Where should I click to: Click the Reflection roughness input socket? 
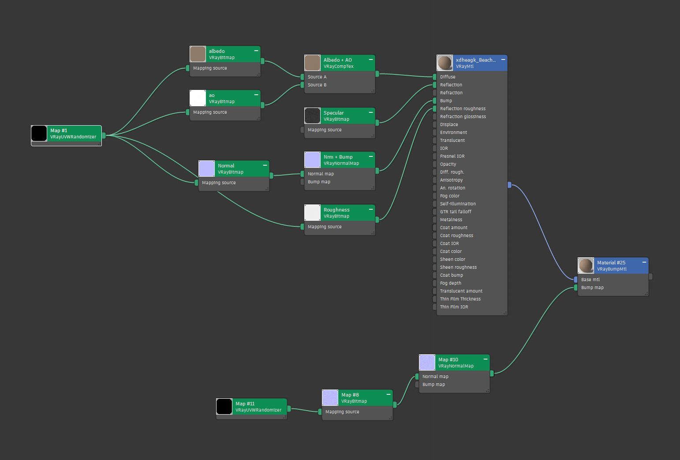pyautogui.click(x=434, y=108)
